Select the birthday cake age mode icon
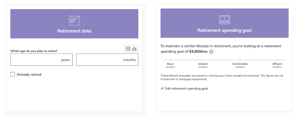This screenshot has width=300, height=119. (x=134, y=49)
